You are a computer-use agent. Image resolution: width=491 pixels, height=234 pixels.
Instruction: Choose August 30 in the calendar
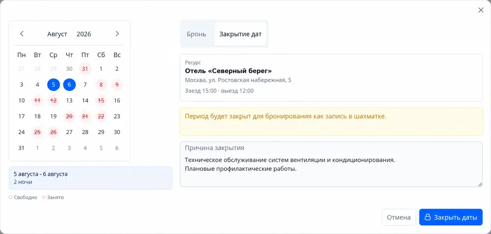(117, 132)
